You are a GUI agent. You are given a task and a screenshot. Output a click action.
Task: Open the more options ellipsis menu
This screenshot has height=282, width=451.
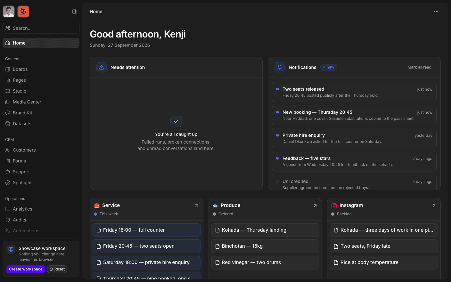pyautogui.click(x=436, y=12)
